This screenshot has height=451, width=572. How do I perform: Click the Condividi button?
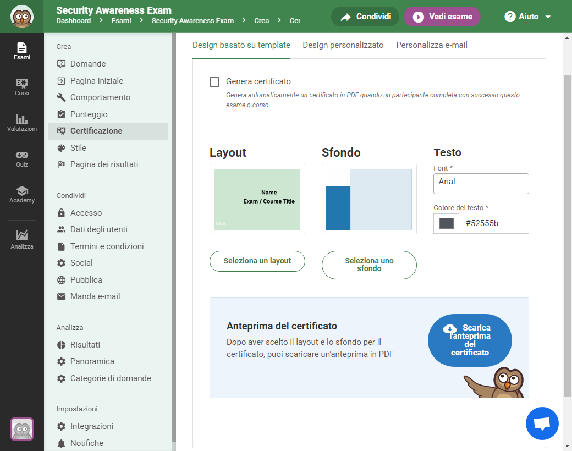(365, 16)
